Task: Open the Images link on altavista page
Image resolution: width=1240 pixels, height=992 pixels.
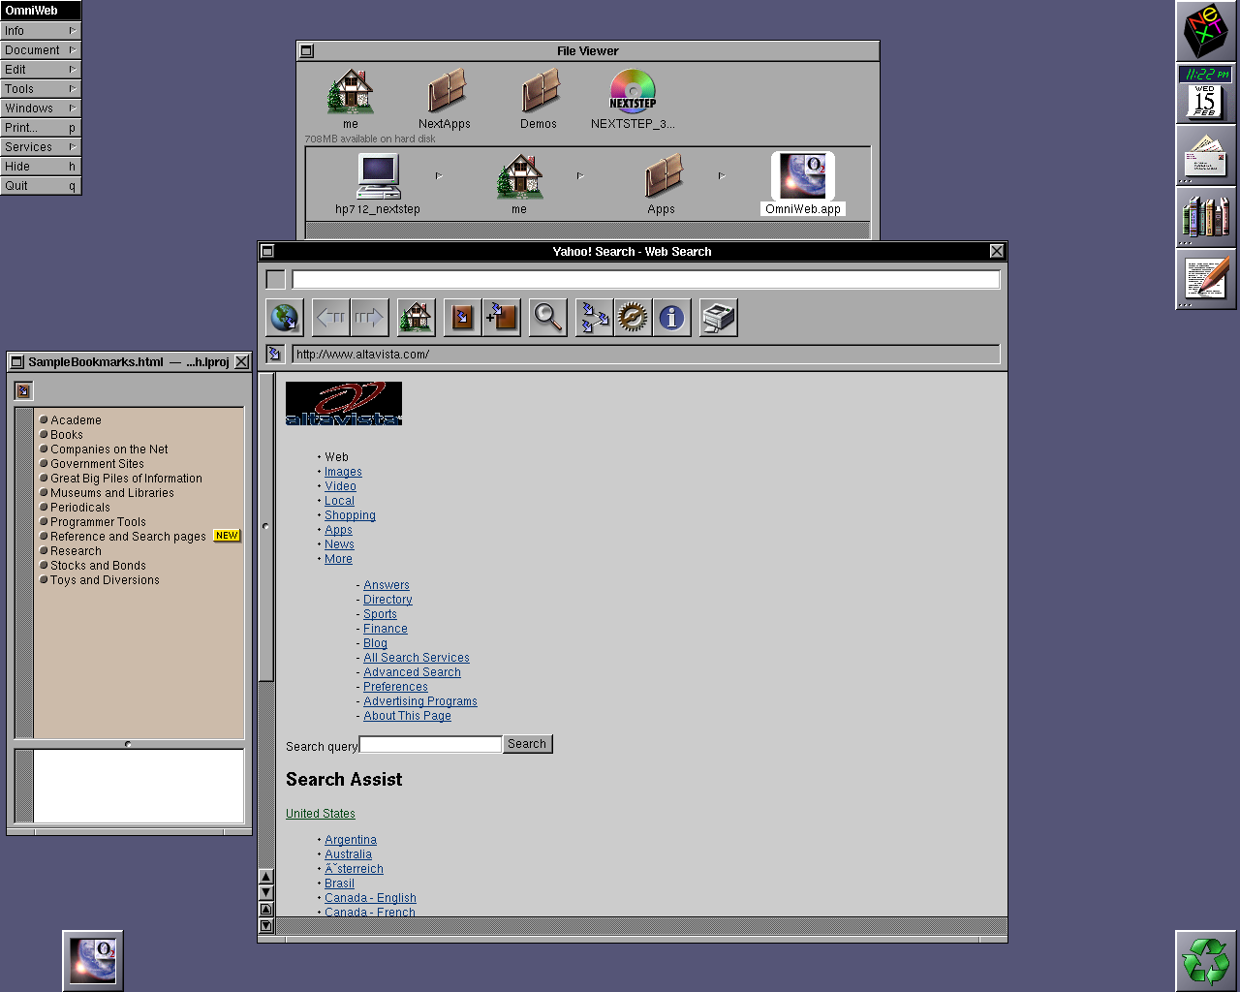Action: (x=343, y=472)
